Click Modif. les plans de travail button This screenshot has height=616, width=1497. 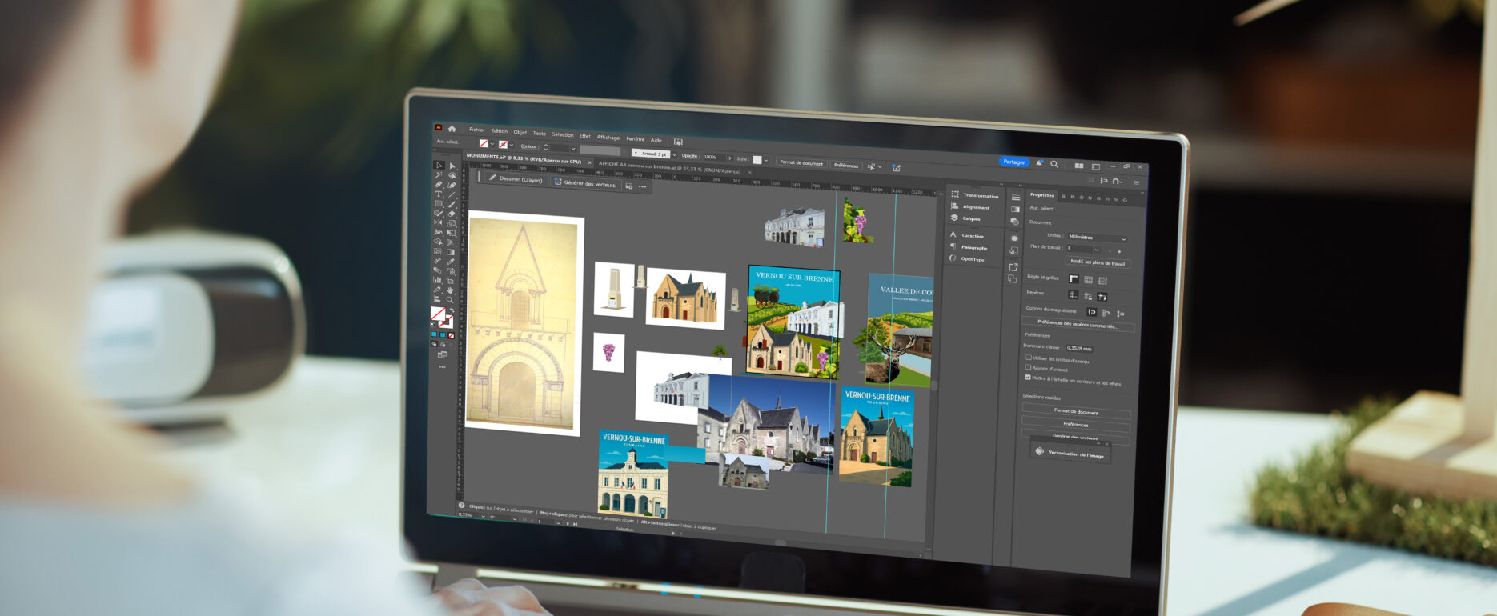point(1098,262)
